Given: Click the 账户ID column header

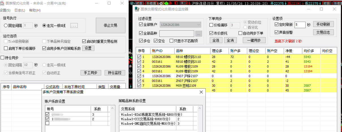Looking at the screenshot, I should (163, 51).
